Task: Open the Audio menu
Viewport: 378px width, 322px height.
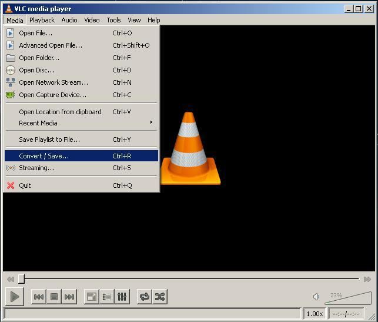Action: (69, 20)
